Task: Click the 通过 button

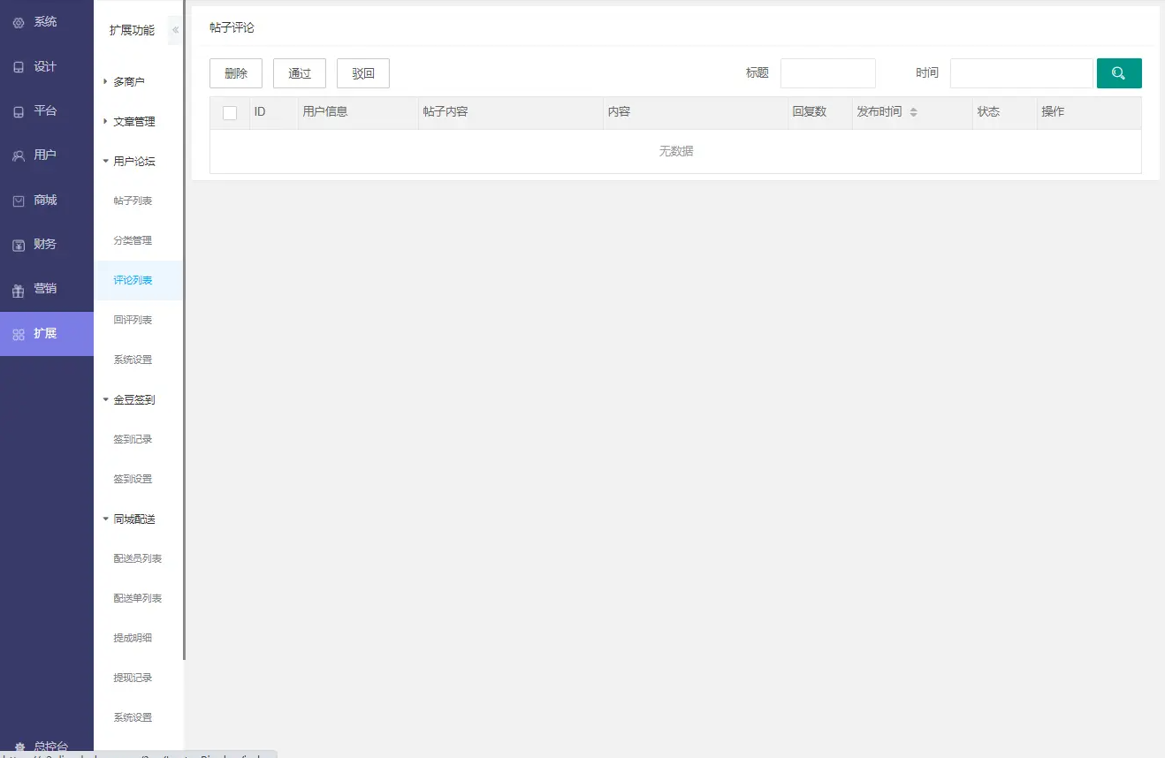Action: [x=300, y=73]
